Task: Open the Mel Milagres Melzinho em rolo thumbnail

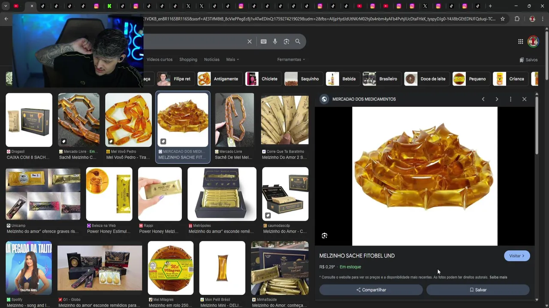Action: [171, 268]
